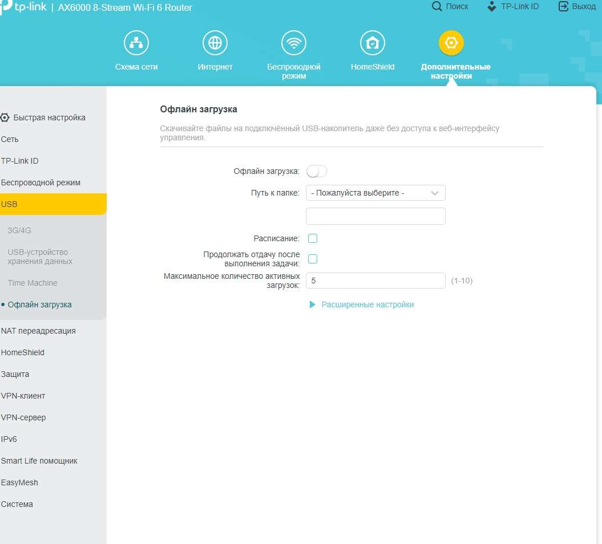This screenshot has width=602, height=544.
Task: Select the Дополнительные настройки gear icon
Action: tap(451, 43)
